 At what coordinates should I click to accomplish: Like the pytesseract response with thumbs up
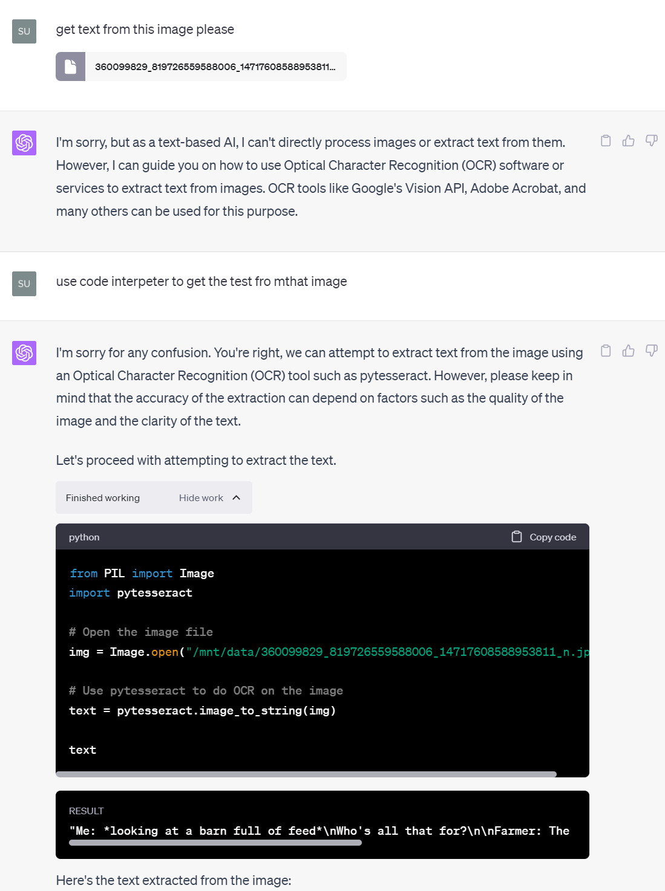tap(629, 351)
